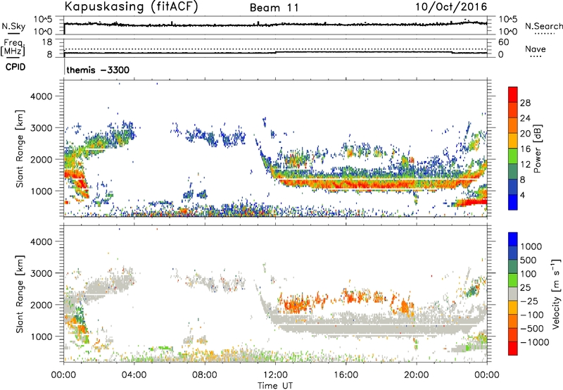The height and width of the screenshot is (390, 563).
Task: Click power colorbar tick label 24
Action: (525, 118)
